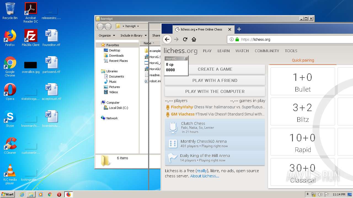This screenshot has width=353, height=198.
Task: Click Opera icon in taskbar
Action: [x=59, y=194]
